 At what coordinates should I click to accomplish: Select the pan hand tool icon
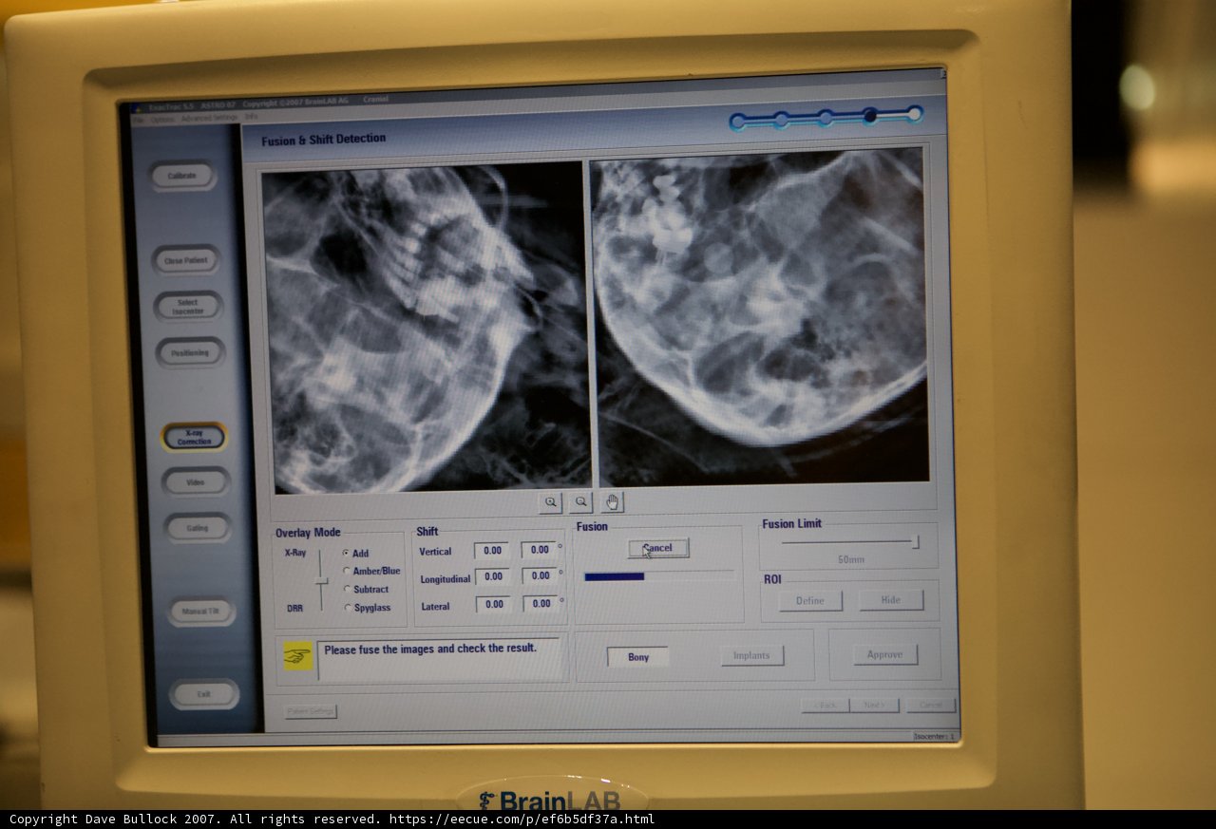pyautogui.click(x=613, y=502)
